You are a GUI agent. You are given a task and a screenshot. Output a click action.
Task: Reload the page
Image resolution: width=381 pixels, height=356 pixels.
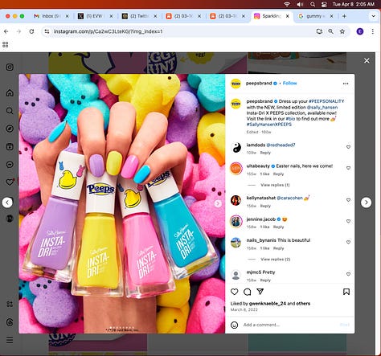pos(31,31)
